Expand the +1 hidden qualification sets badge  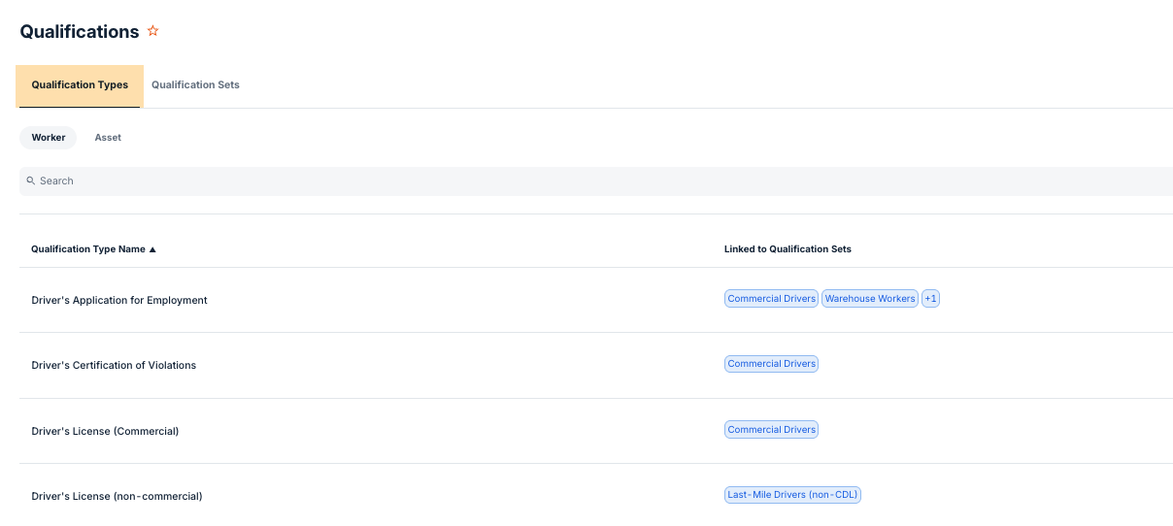[930, 299]
